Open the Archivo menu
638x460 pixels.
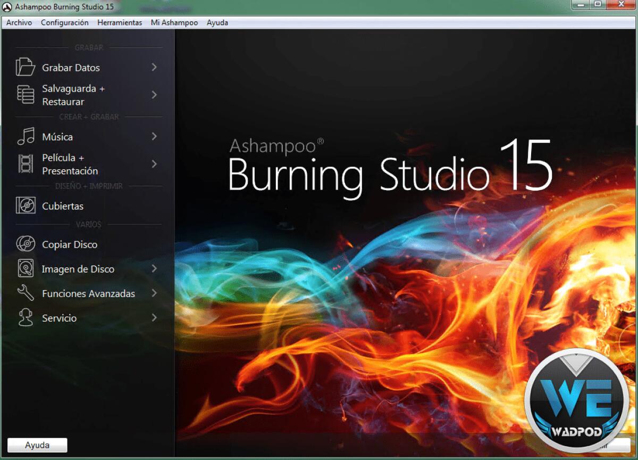point(19,22)
